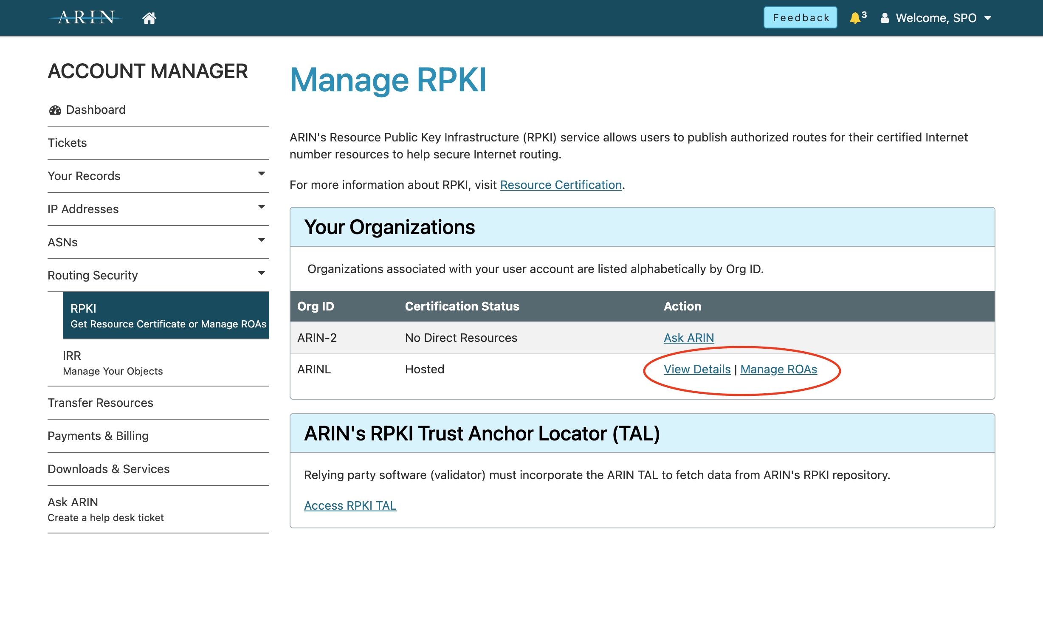
Task: Open notifications bell with 3 alerts
Action: pos(857,17)
